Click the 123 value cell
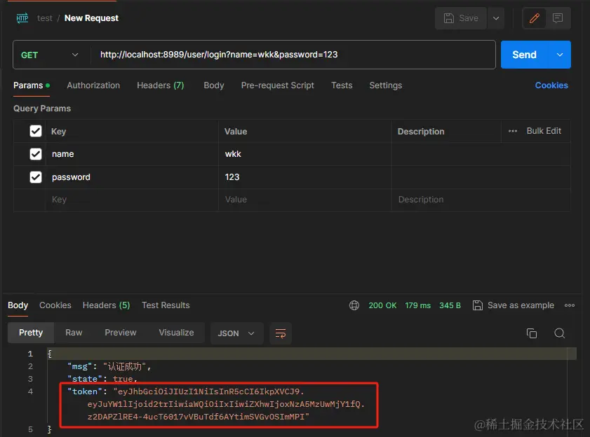Image resolution: width=590 pixels, height=437 pixels. click(304, 177)
